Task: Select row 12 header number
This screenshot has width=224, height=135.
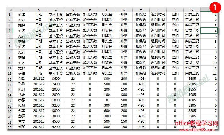Action: (x=9, y=73)
